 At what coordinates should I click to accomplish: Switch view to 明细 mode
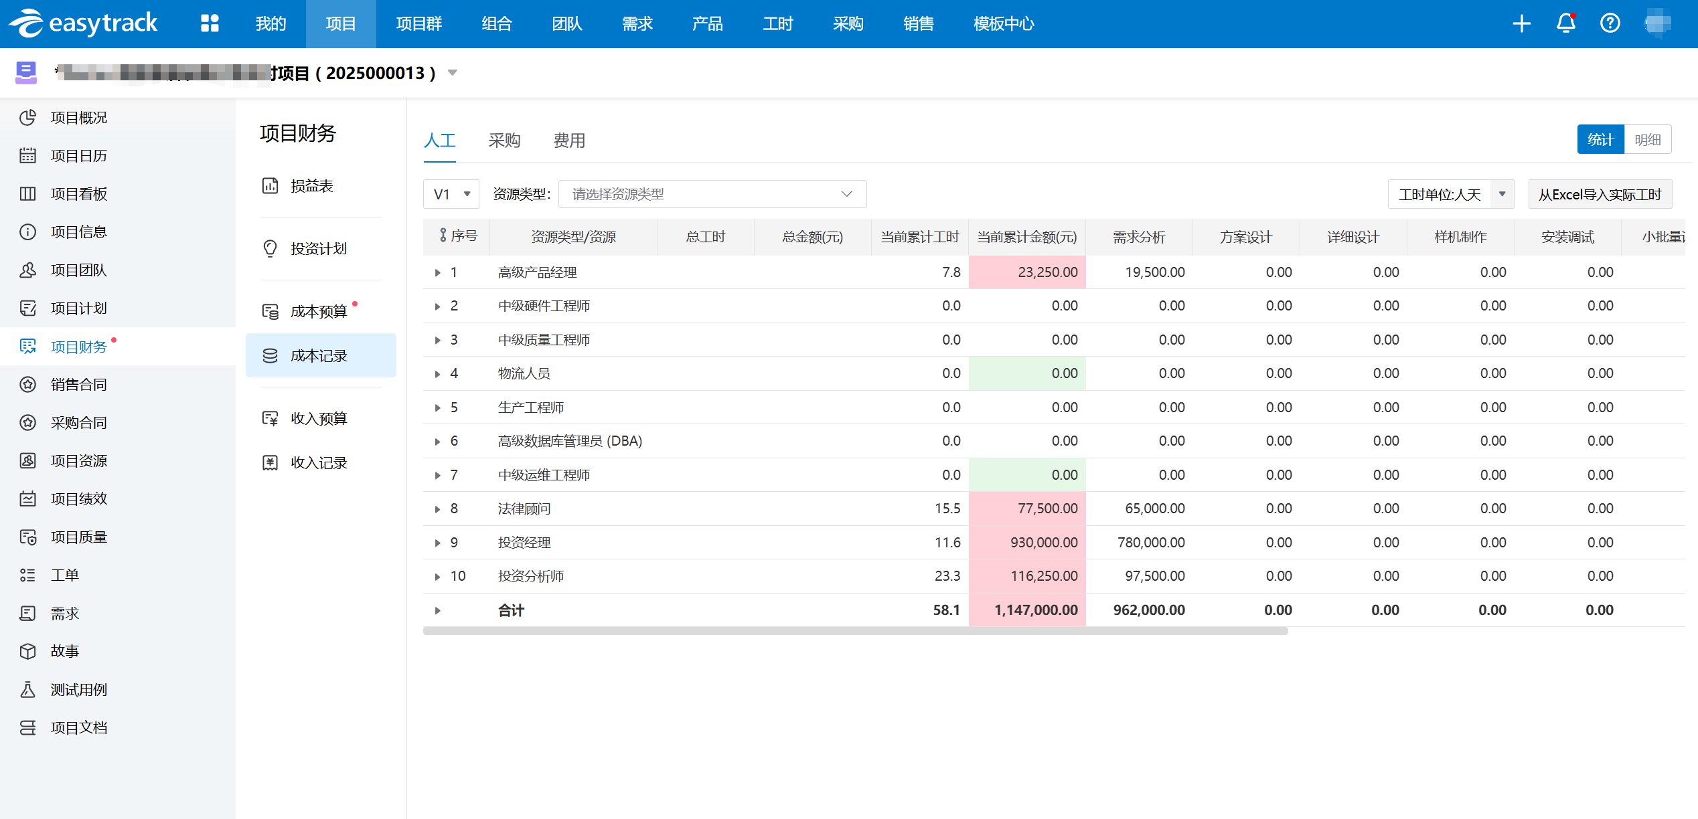(1647, 140)
